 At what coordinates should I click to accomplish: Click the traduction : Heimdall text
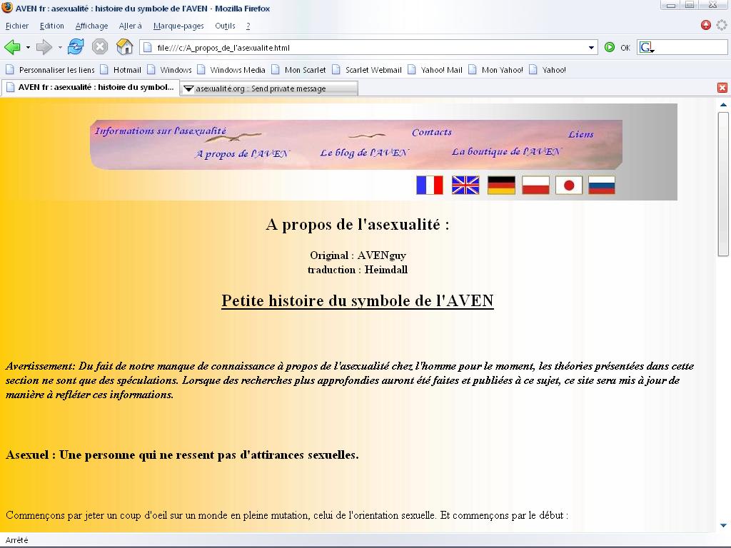tap(358, 270)
